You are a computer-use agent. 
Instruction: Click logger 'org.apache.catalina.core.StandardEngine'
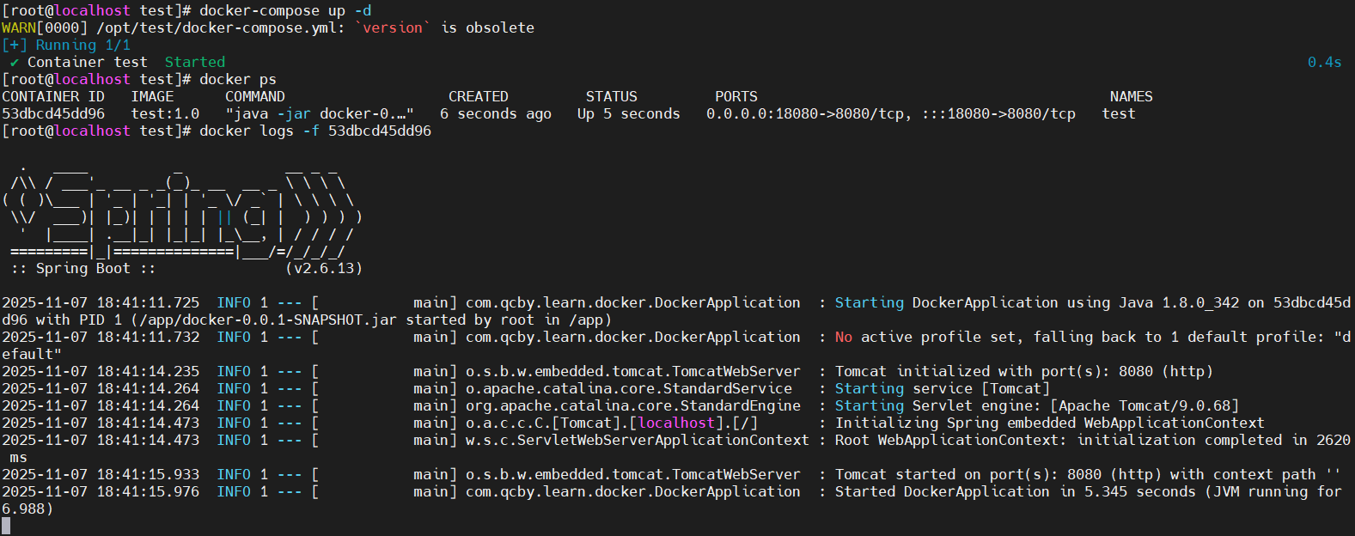tap(633, 405)
